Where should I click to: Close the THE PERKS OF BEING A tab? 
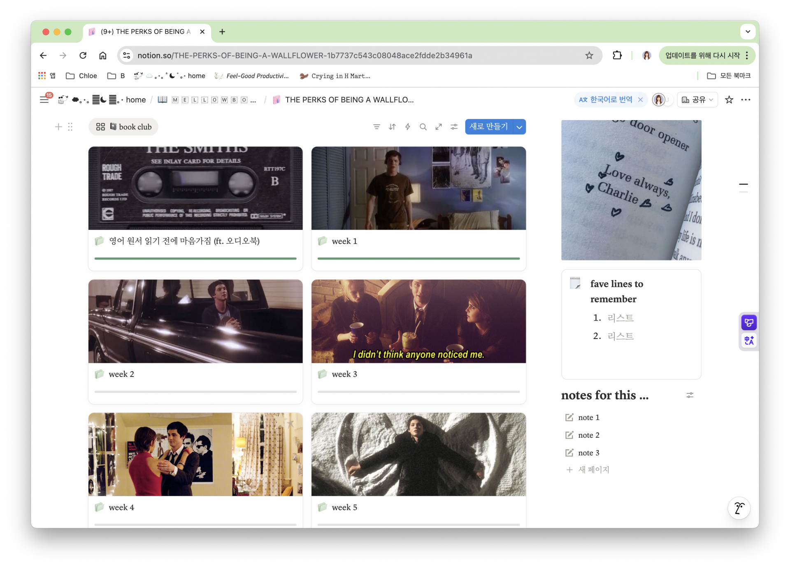pyautogui.click(x=202, y=32)
